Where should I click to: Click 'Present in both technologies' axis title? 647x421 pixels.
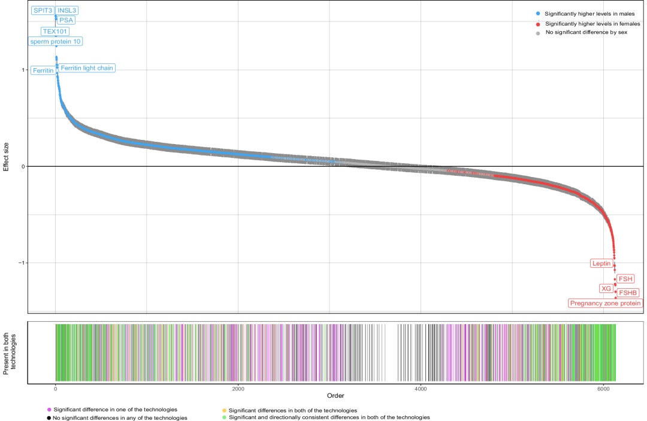pos(10,354)
